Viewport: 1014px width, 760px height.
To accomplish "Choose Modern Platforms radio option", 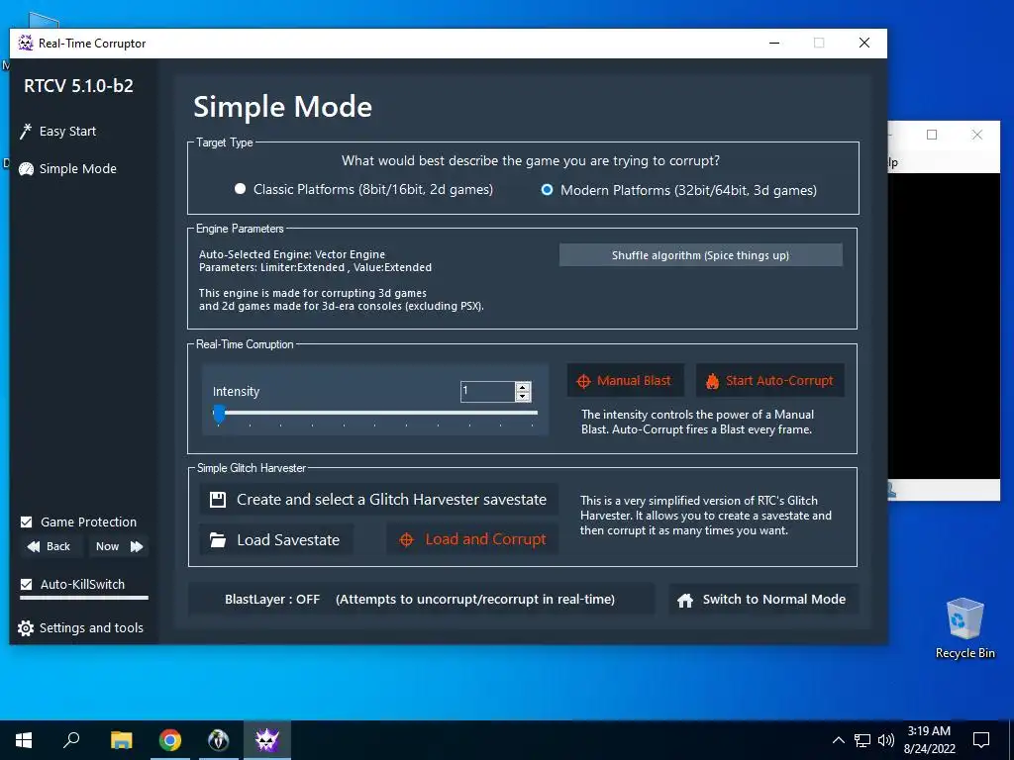I will [x=547, y=190].
